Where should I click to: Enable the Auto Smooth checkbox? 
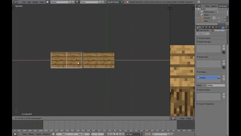point(197,30)
